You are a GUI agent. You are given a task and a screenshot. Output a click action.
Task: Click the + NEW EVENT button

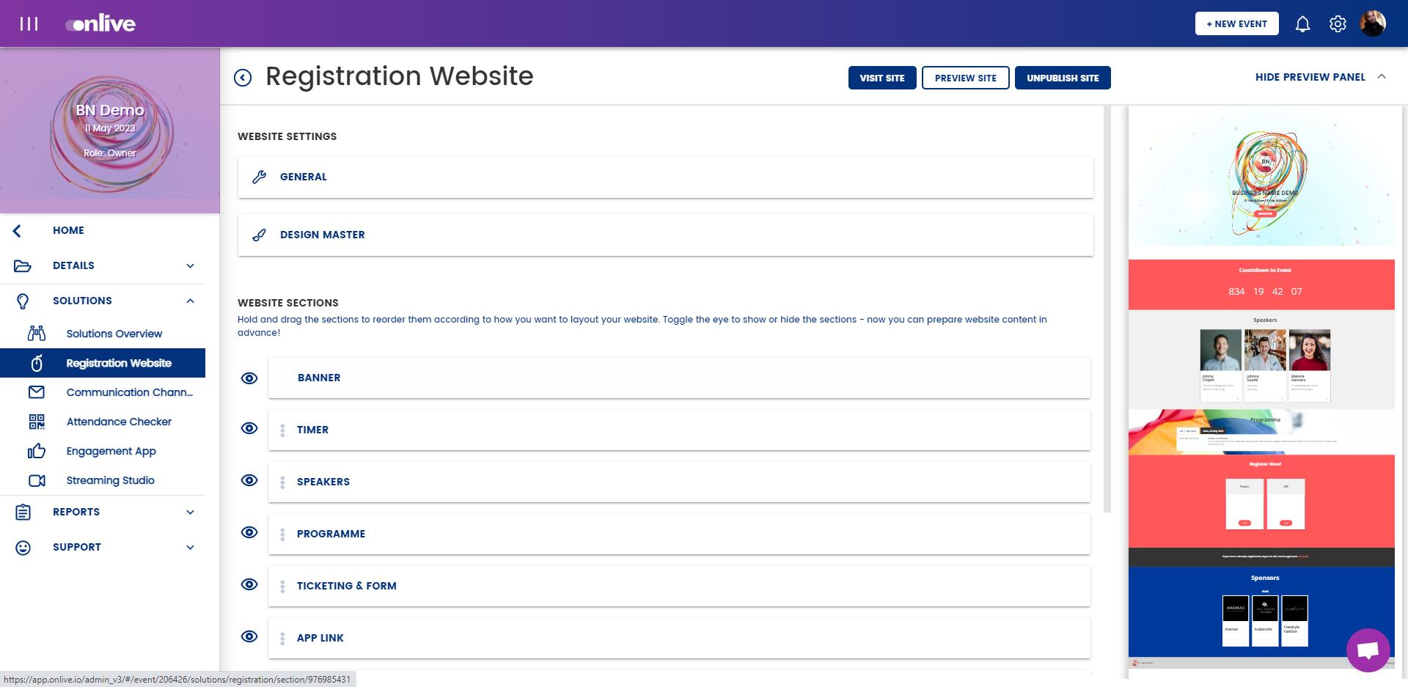click(1236, 23)
